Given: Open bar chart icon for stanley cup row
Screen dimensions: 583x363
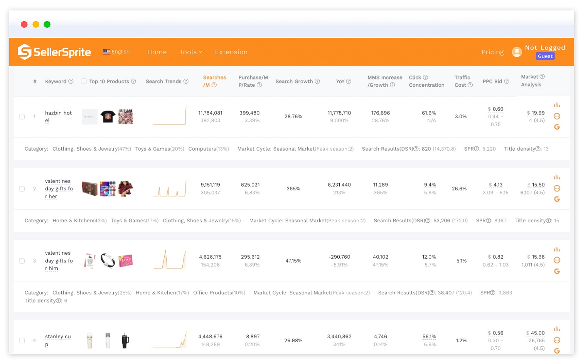Looking at the screenshot, I should tap(557, 329).
